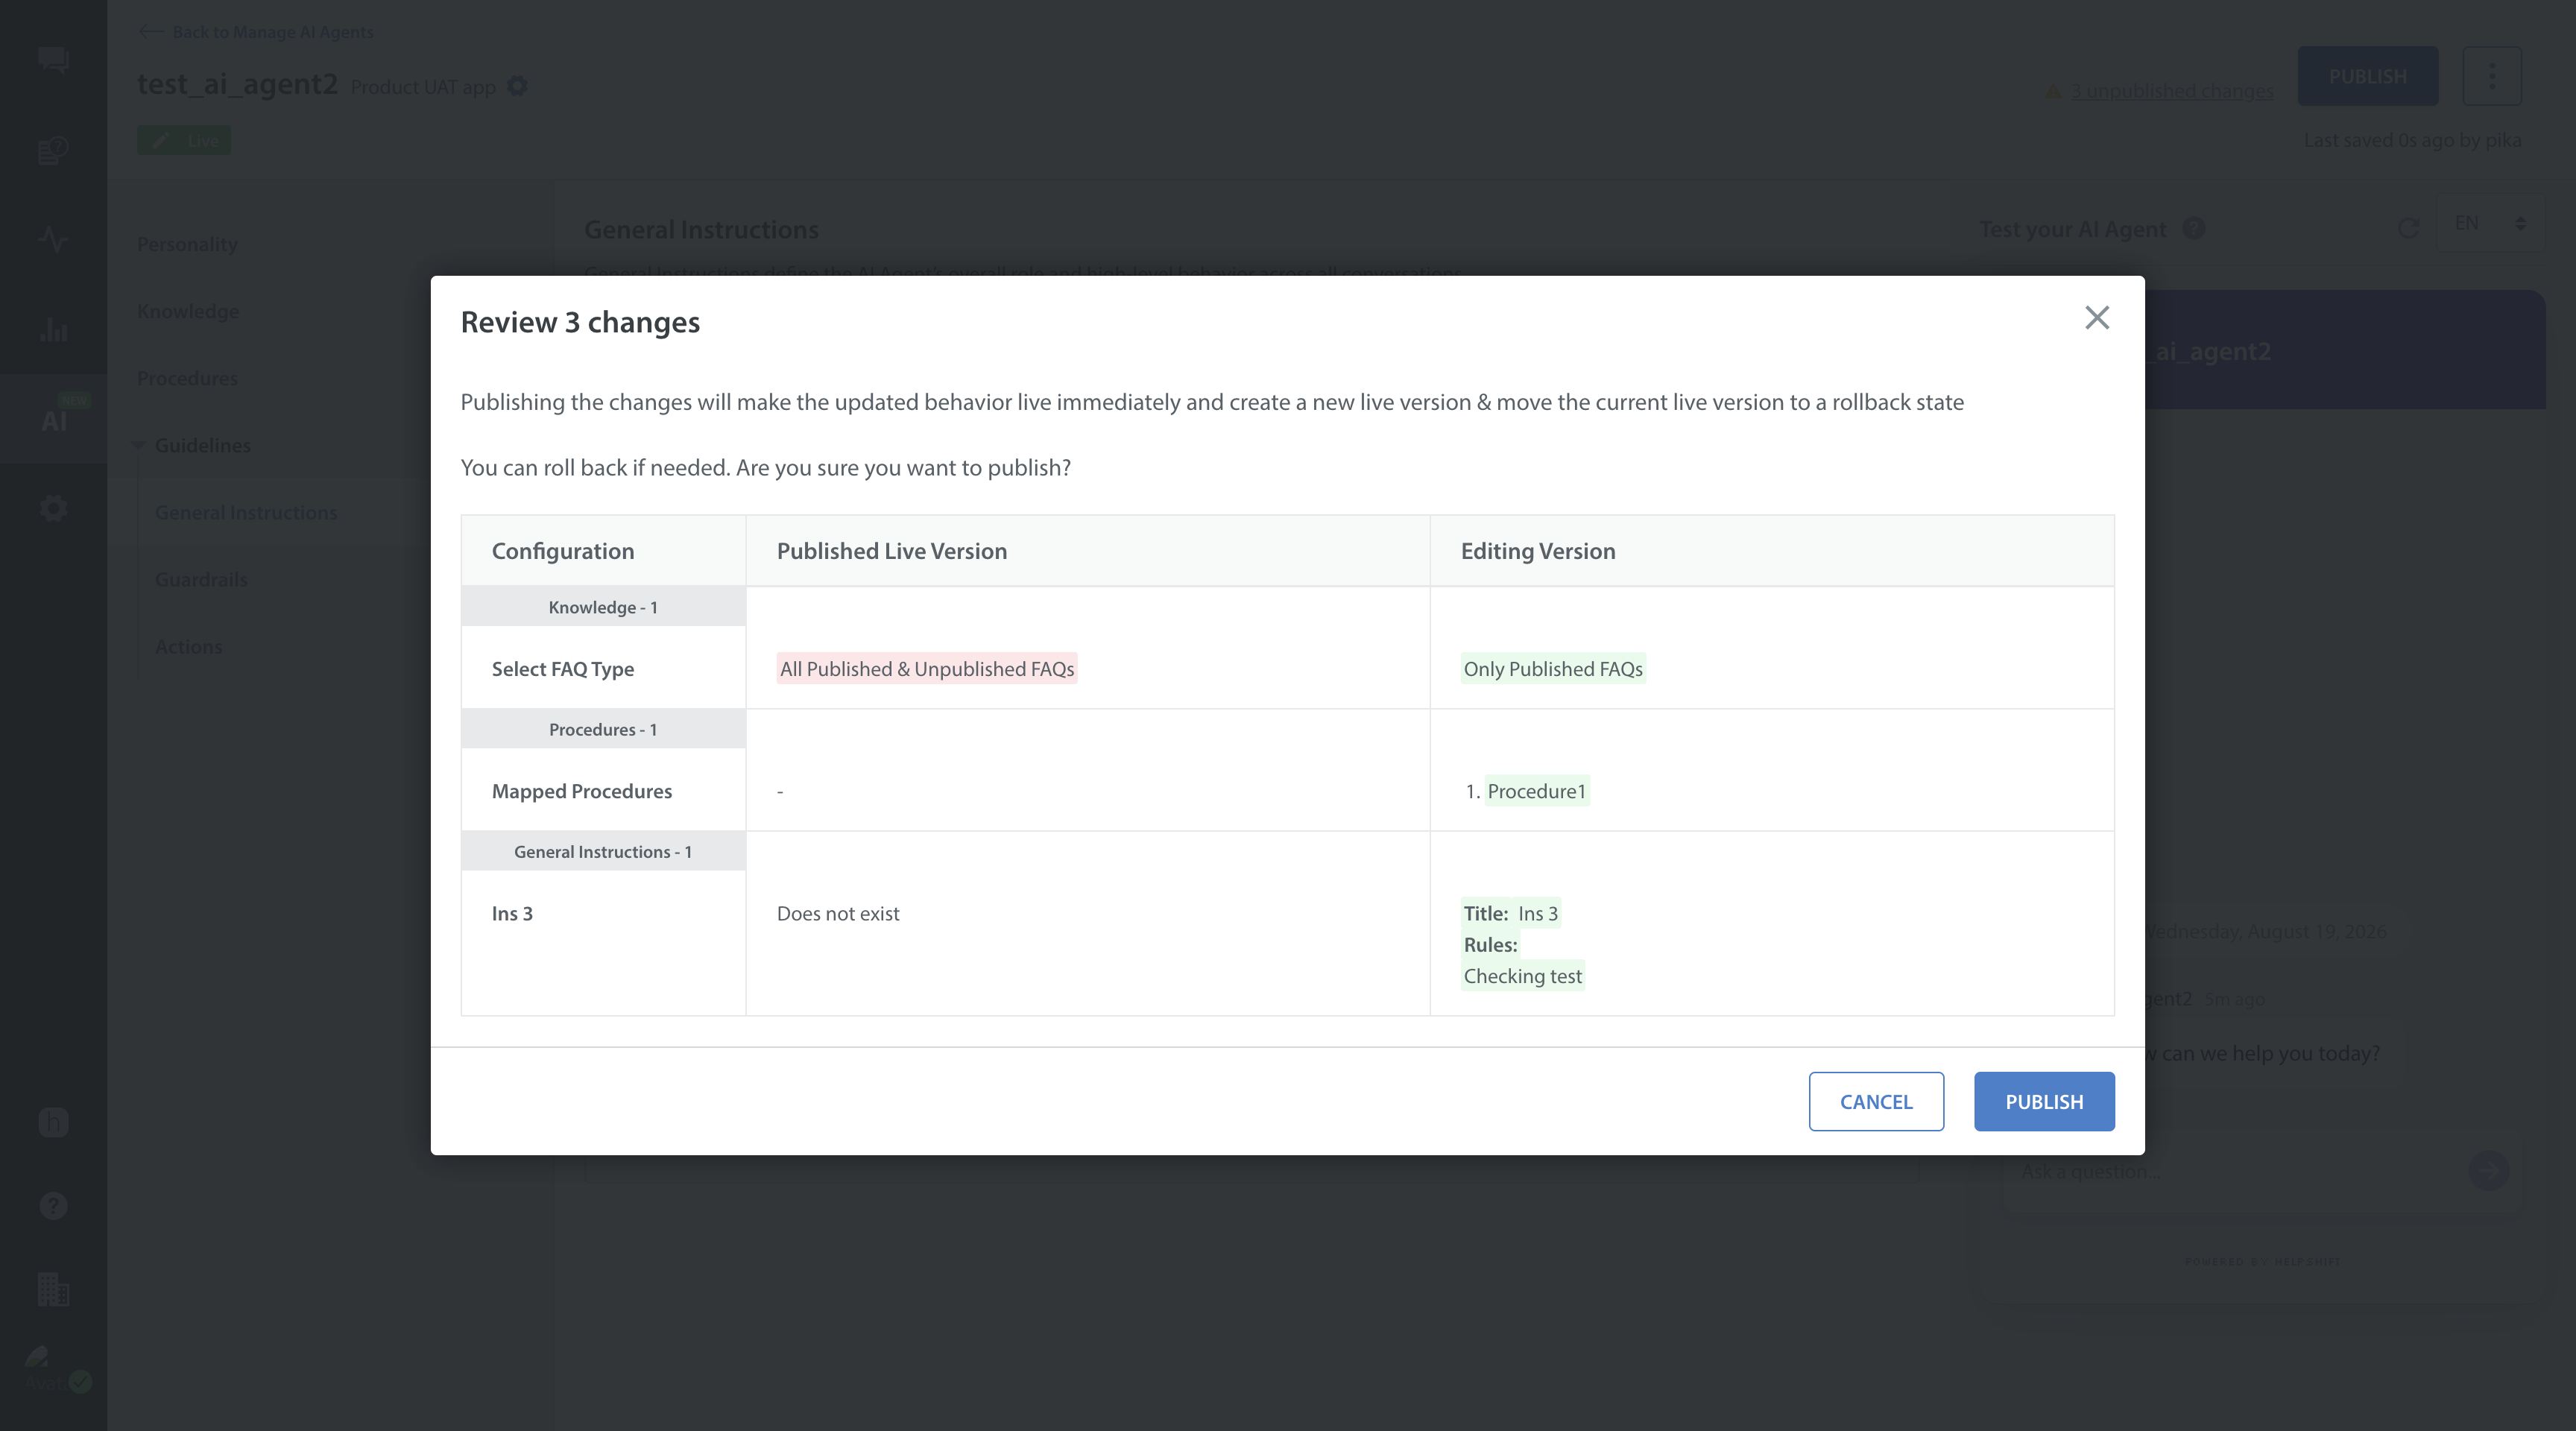The image size is (2576, 1431).
Task: Click the 'All Published & Unpublished FAQs' value
Action: [927, 669]
